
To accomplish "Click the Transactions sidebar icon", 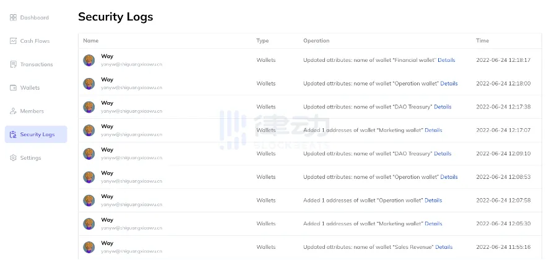I will pyautogui.click(x=14, y=64).
